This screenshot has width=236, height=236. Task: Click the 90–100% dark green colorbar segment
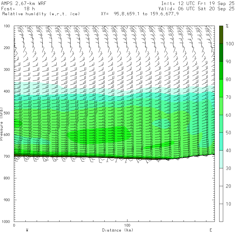[x=221, y=53]
